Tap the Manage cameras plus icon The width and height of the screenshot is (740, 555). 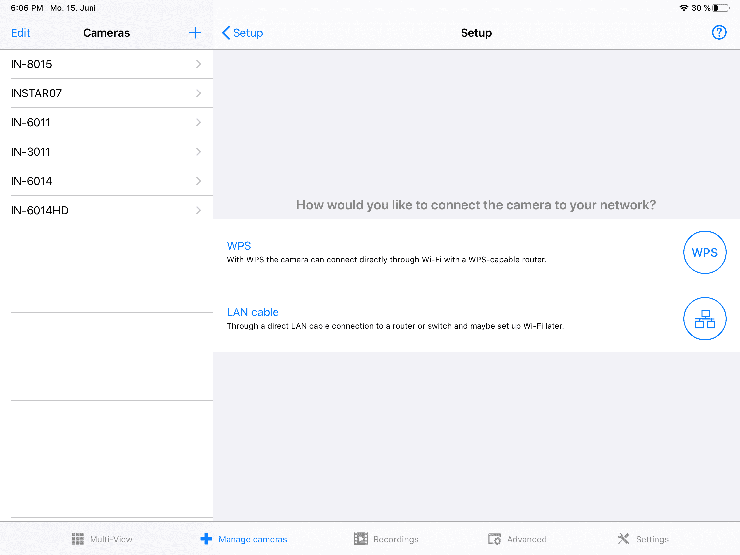click(206, 539)
